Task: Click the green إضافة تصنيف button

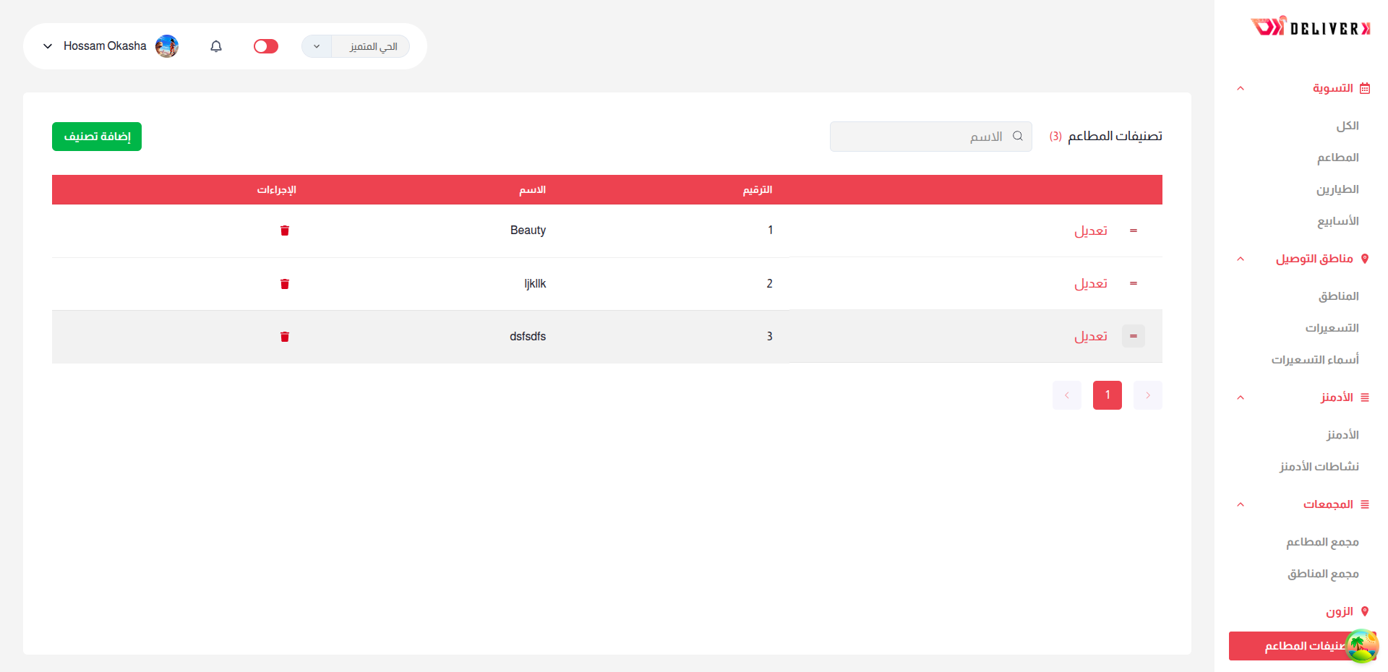Action: pyautogui.click(x=97, y=137)
